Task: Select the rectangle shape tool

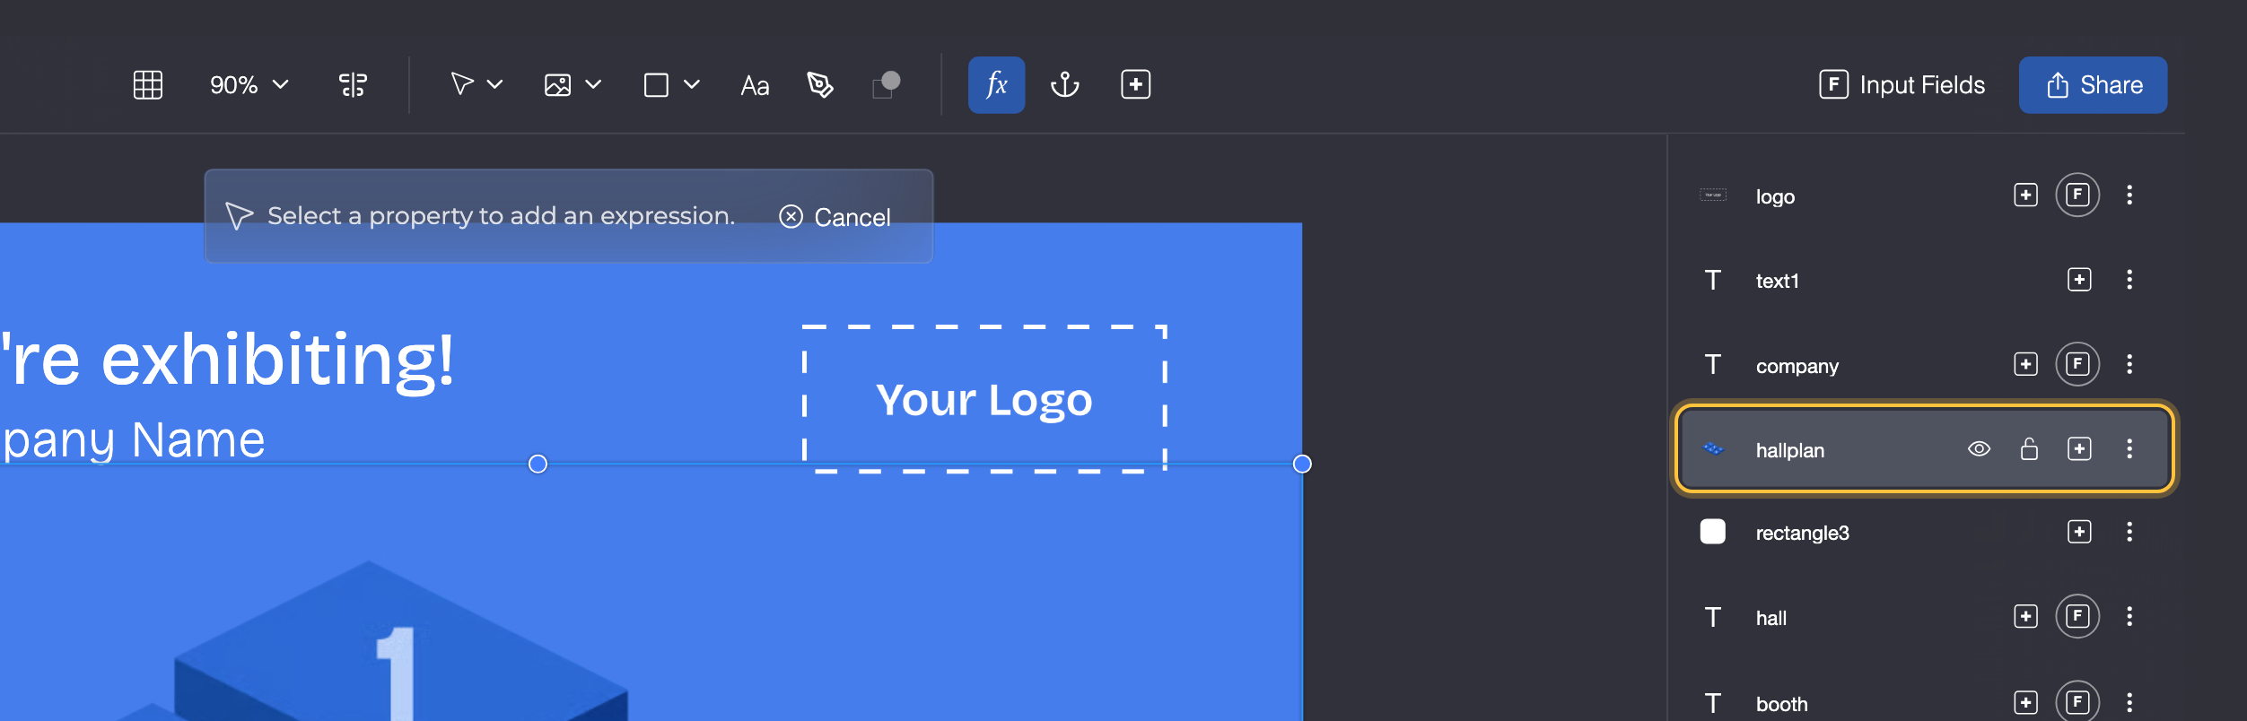Action: [x=656, y=85]
